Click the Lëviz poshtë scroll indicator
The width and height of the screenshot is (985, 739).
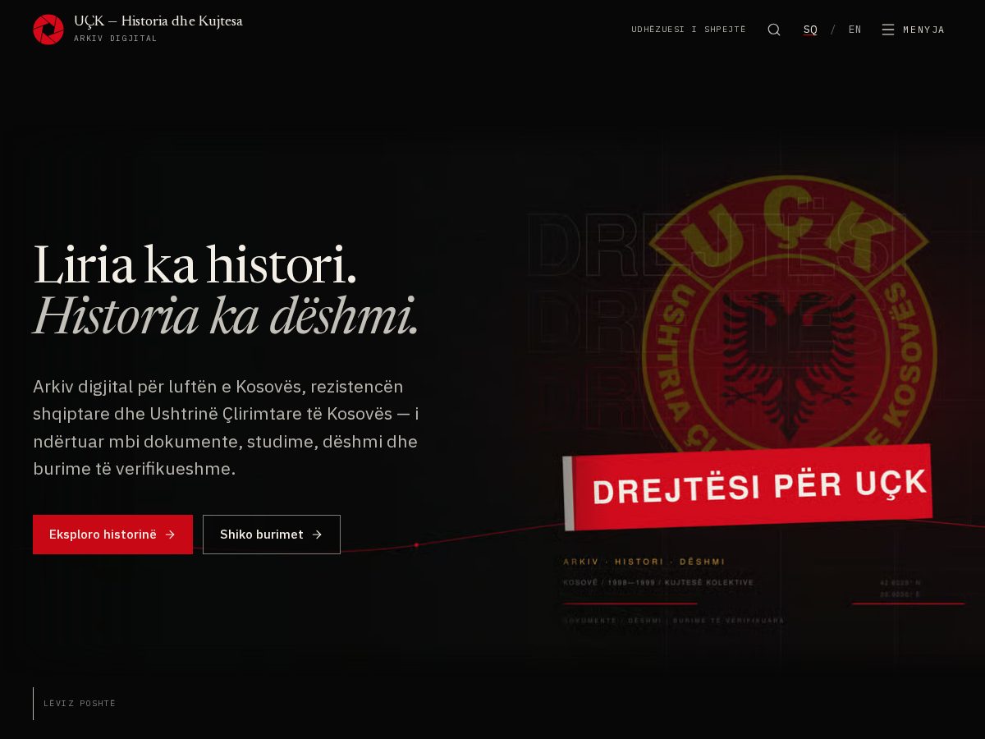75,704
